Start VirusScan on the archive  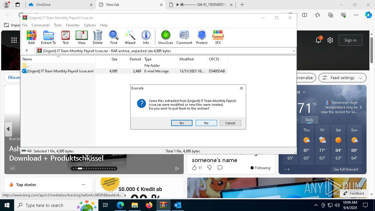point(166,37)
